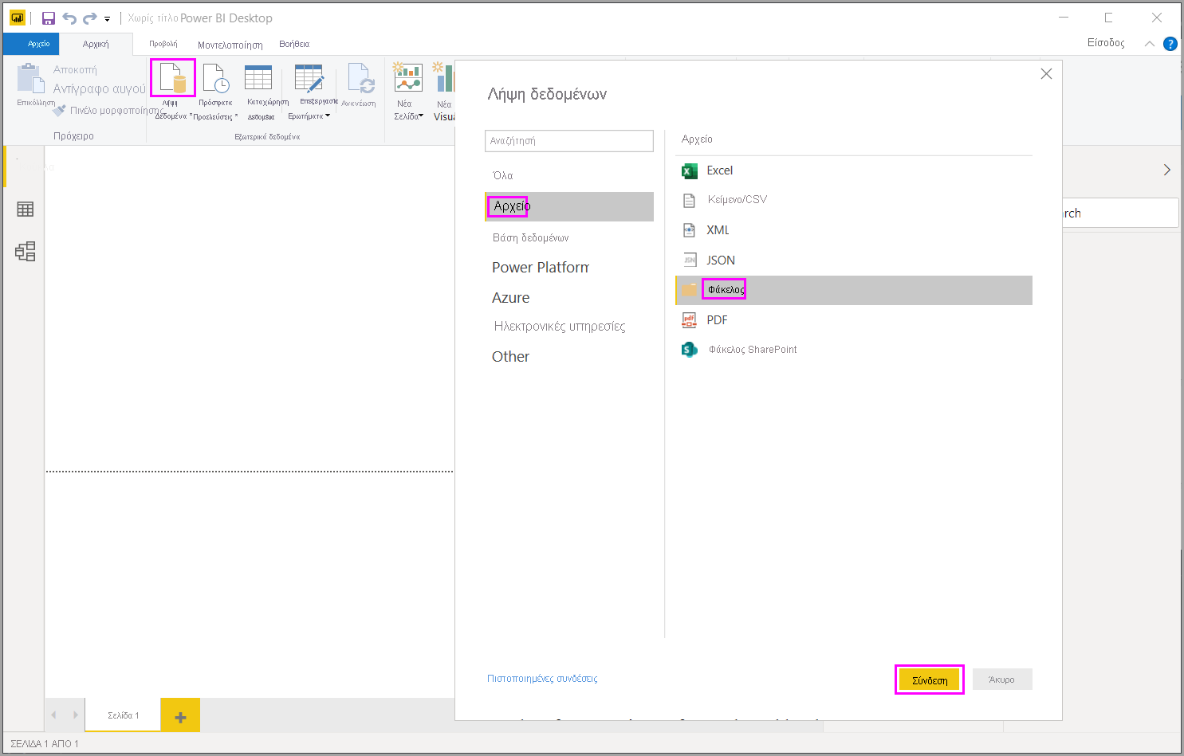
Task: Switch to Data view in left sidebar
Action: (x=26, y=209)
